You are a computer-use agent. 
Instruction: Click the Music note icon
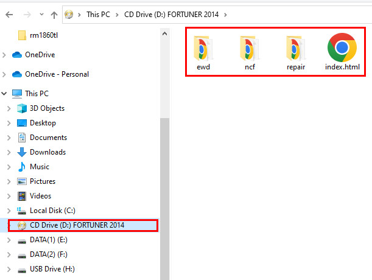point(22,167)
